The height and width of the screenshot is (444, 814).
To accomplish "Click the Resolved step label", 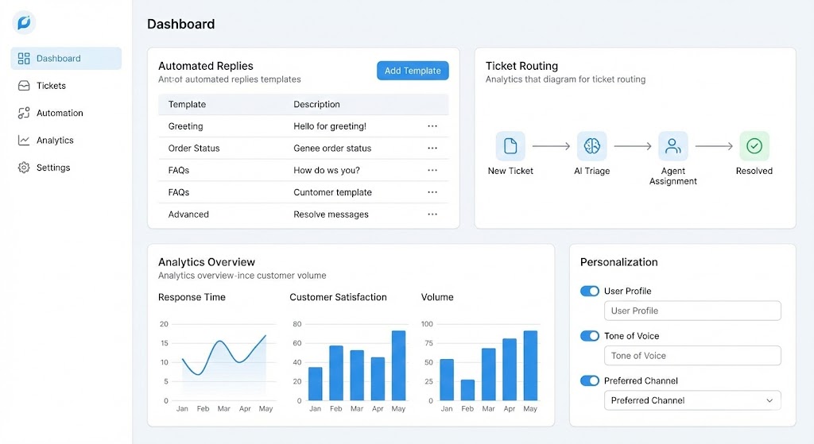I will pyautogui.click(x=754, y=171).
